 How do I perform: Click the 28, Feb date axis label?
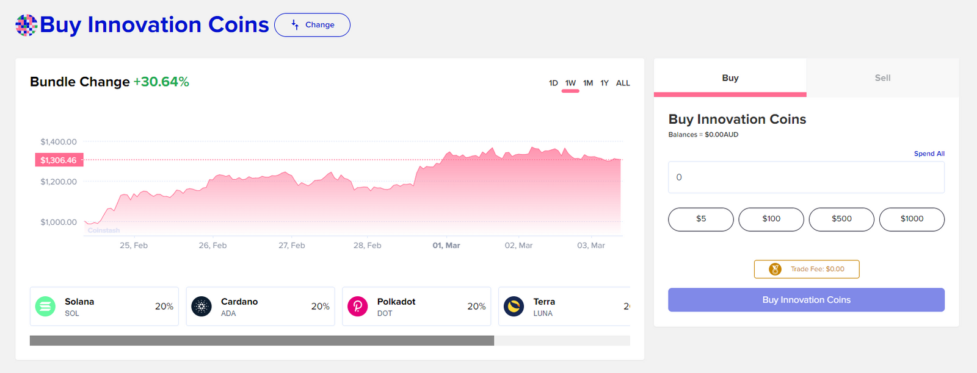368,246
